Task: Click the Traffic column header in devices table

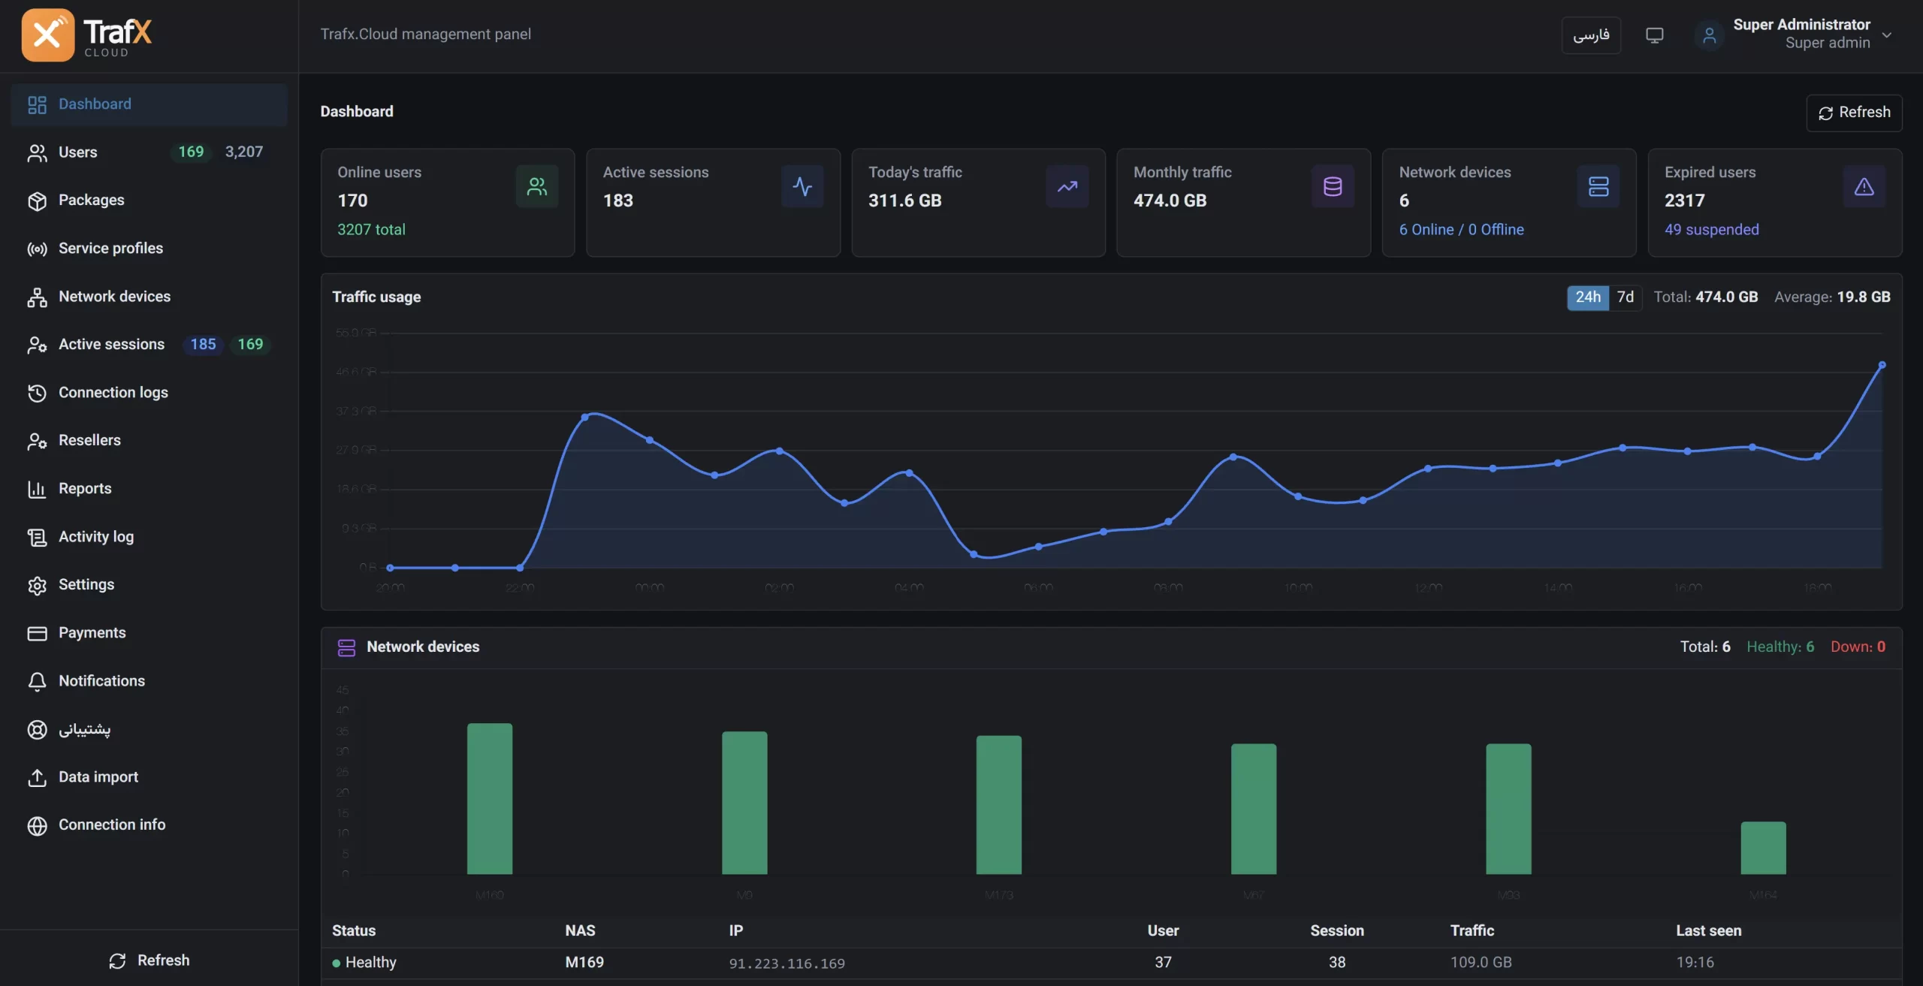Action: click(1472, 931)
